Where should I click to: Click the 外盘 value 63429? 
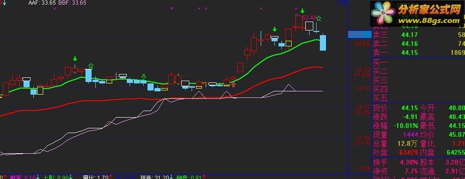(409, 152)
